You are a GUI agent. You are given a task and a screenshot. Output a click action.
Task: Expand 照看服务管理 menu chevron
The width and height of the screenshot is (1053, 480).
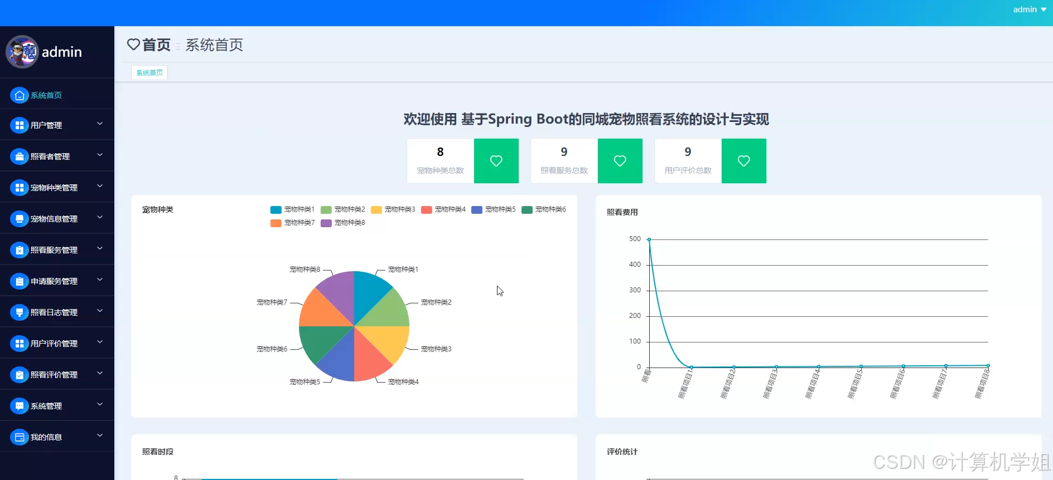[x=100, y=248]
